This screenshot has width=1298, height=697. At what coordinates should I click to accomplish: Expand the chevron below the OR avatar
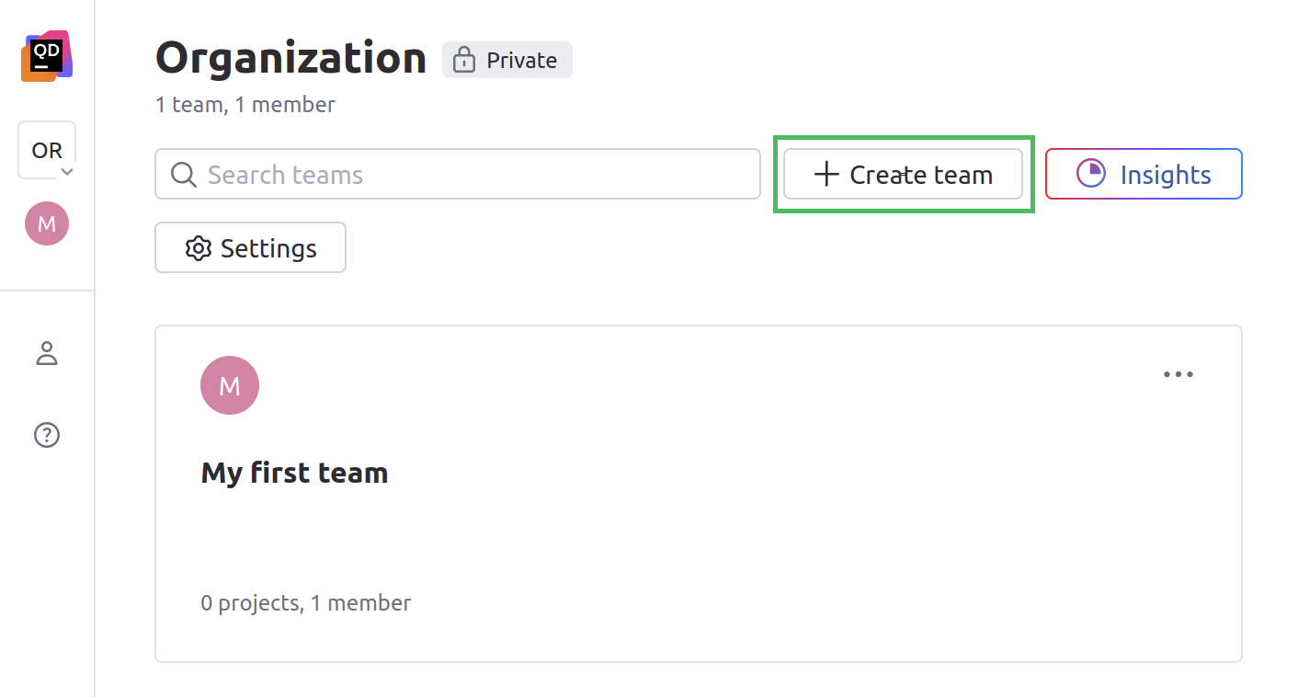click(x=67, y=172)
